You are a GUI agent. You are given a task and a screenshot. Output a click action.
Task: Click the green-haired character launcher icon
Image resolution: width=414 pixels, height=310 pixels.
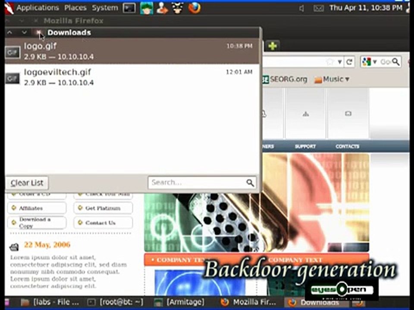click(x=146, y=8)
